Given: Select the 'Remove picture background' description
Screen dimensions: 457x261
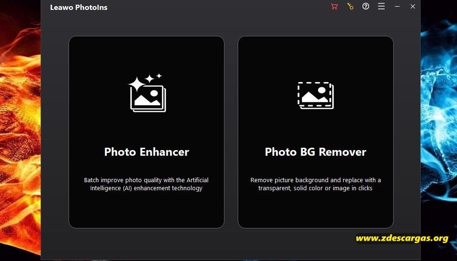Looking at the screenshot, I should point(316,184).
